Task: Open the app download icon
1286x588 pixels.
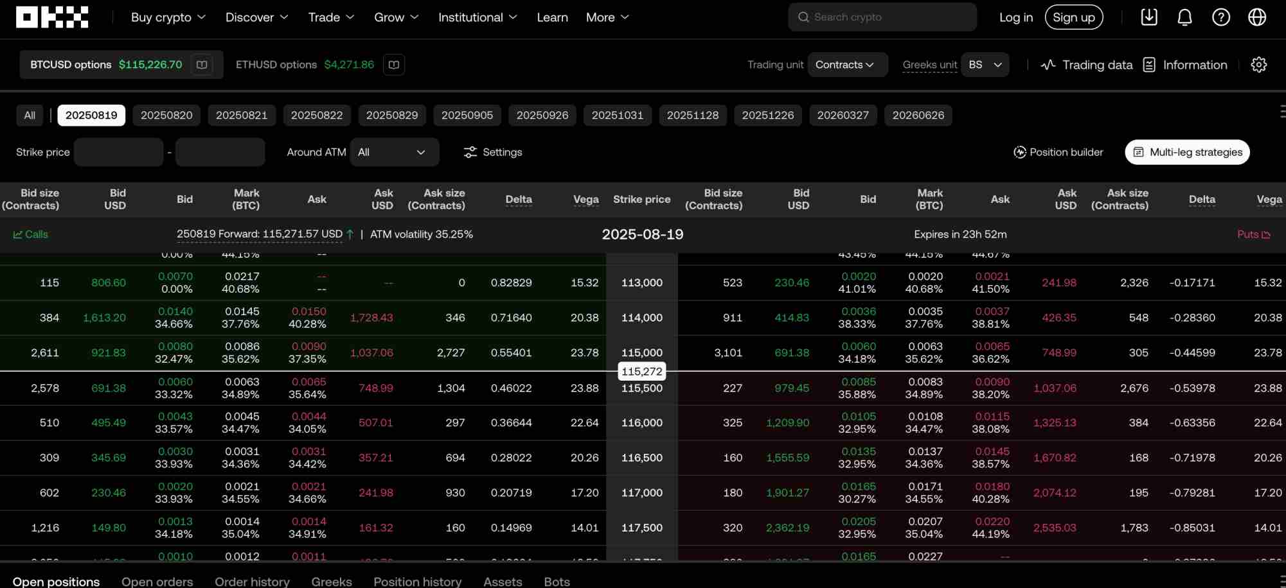Action: coord(1149,17)
